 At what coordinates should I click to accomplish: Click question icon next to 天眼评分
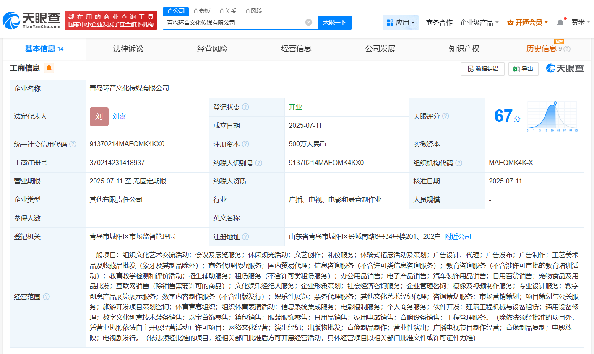tap(445, 116)
